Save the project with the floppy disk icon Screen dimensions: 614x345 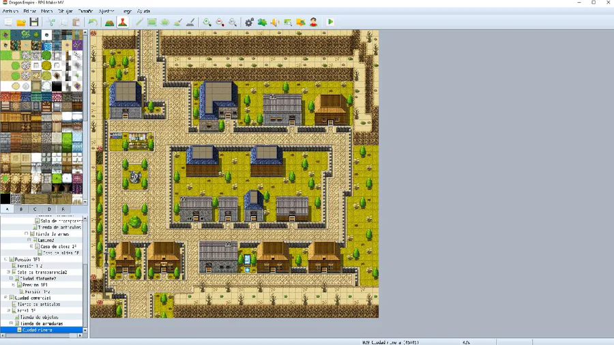click(x=34, y=22)
